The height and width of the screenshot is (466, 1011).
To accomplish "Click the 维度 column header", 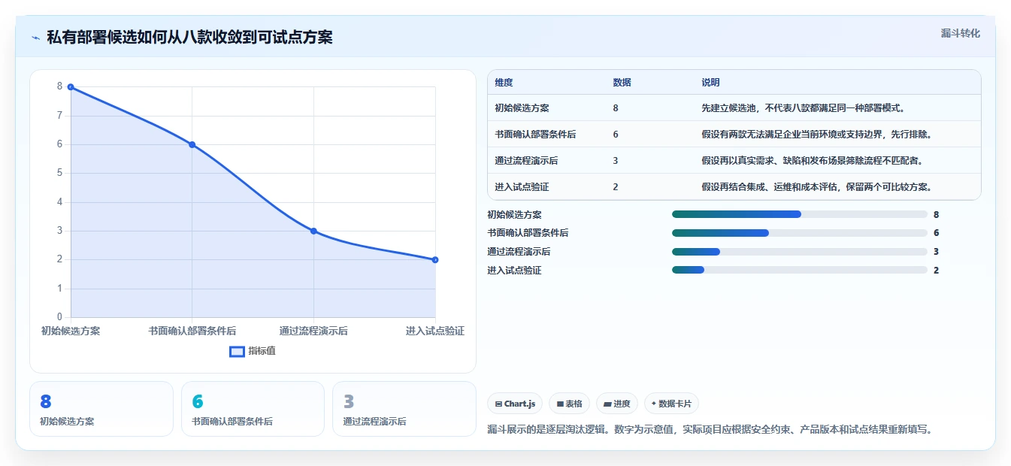I will coord(504,83).
